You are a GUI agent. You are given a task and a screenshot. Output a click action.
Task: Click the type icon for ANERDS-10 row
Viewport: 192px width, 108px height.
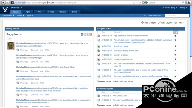[x=98, y=51]
